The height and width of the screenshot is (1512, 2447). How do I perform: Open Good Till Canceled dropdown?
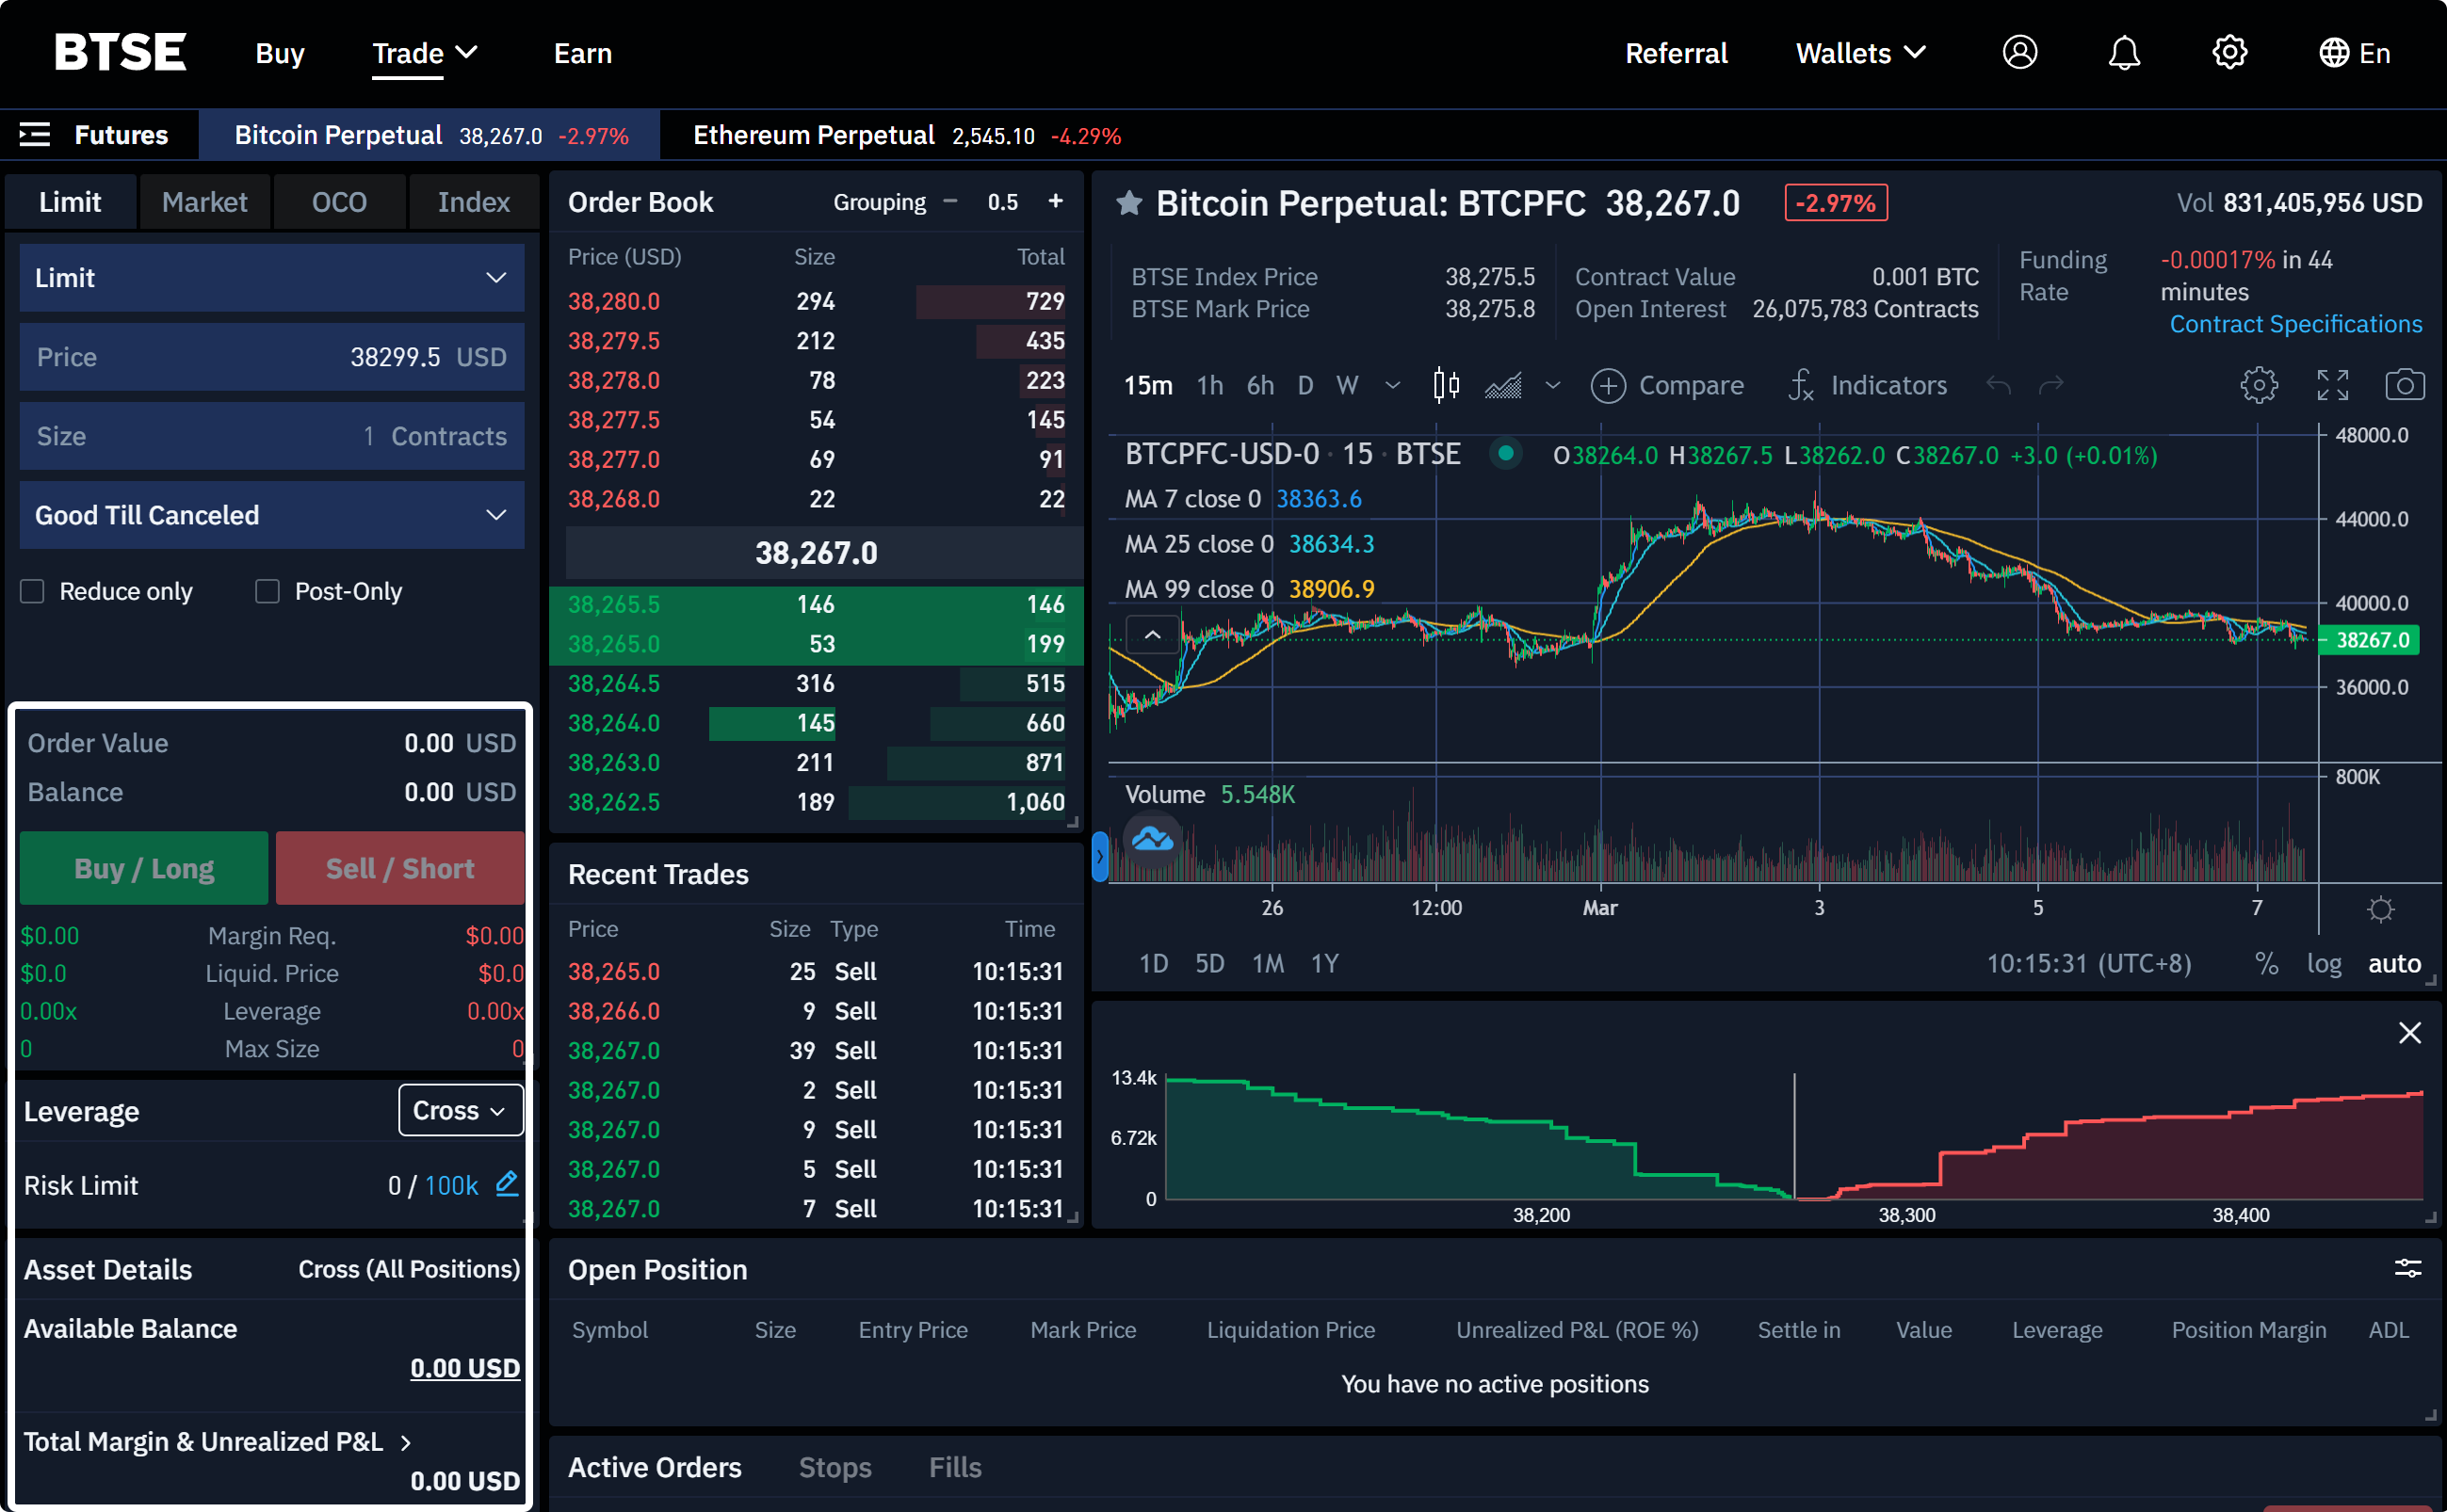coord(271,515)
